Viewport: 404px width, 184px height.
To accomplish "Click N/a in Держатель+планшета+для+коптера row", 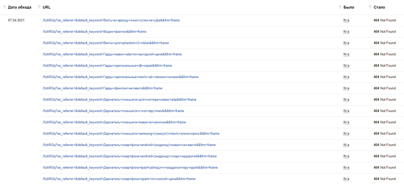I will tap(346, 99).
